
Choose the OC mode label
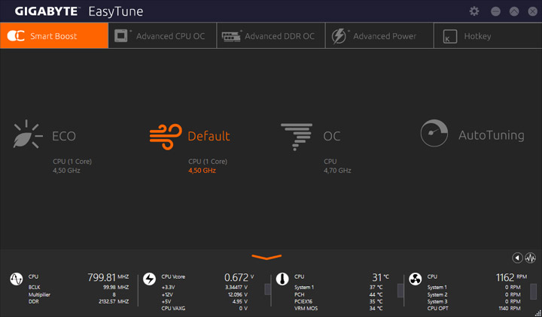(x=332, y=136)
